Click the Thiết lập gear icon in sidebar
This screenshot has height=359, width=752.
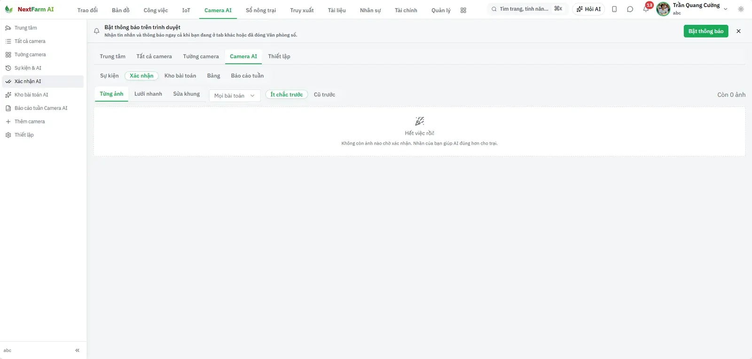pos(8,135)
